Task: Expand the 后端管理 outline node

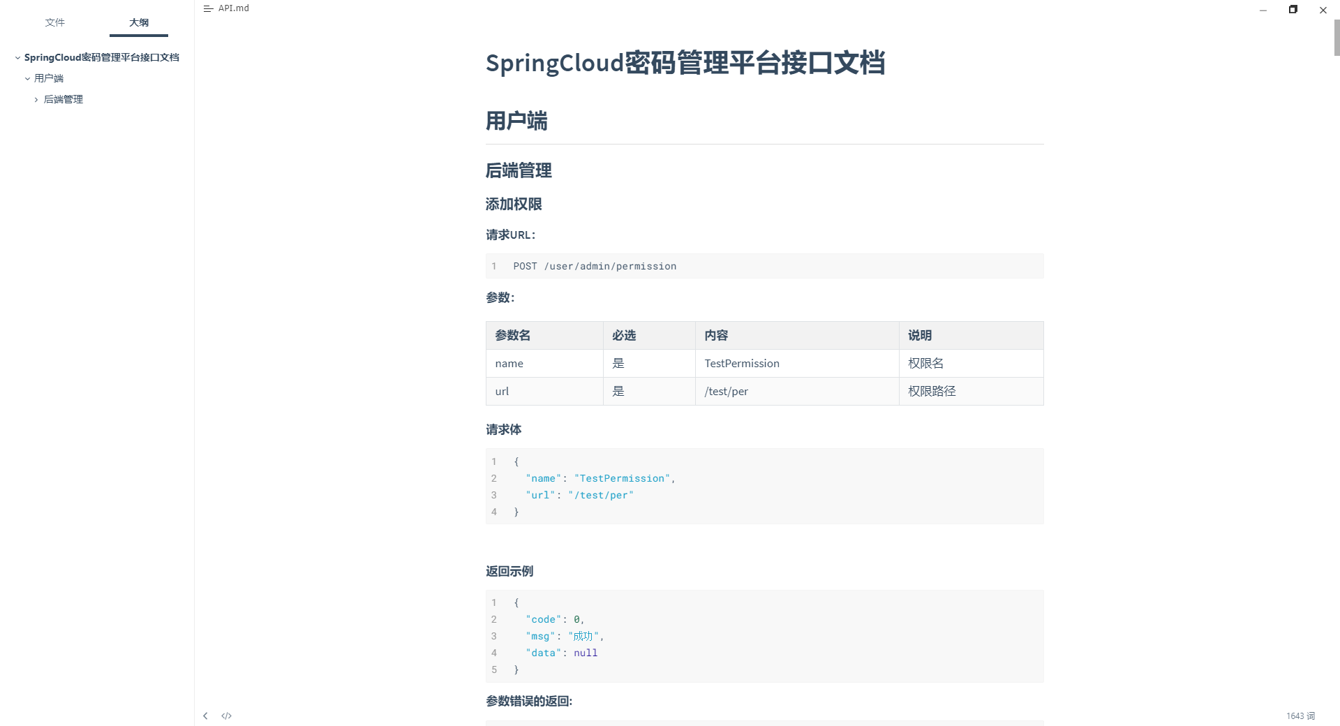Action: coord(36,100)
